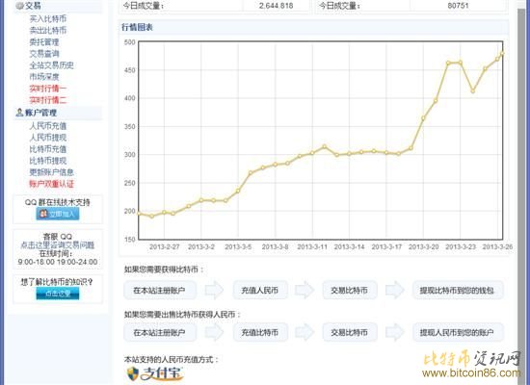This screenshot has width=530, height=385.
Task: Select the red 实时行情二 link
Action: click(47, 100)
